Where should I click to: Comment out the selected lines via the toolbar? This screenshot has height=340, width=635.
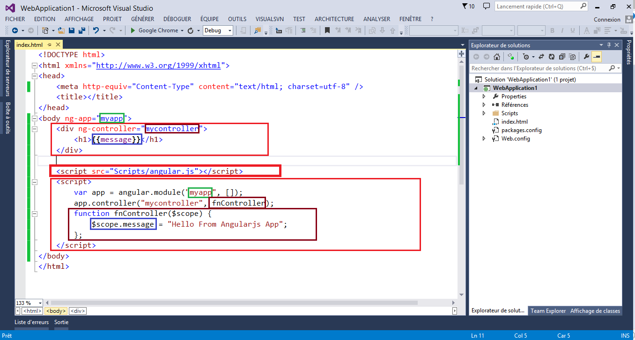tap(303, 30)
